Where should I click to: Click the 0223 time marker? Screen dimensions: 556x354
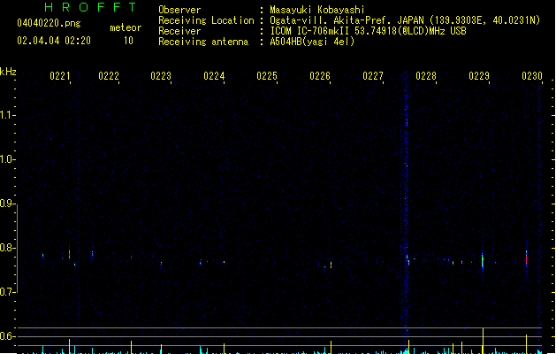tap(161, 76)
